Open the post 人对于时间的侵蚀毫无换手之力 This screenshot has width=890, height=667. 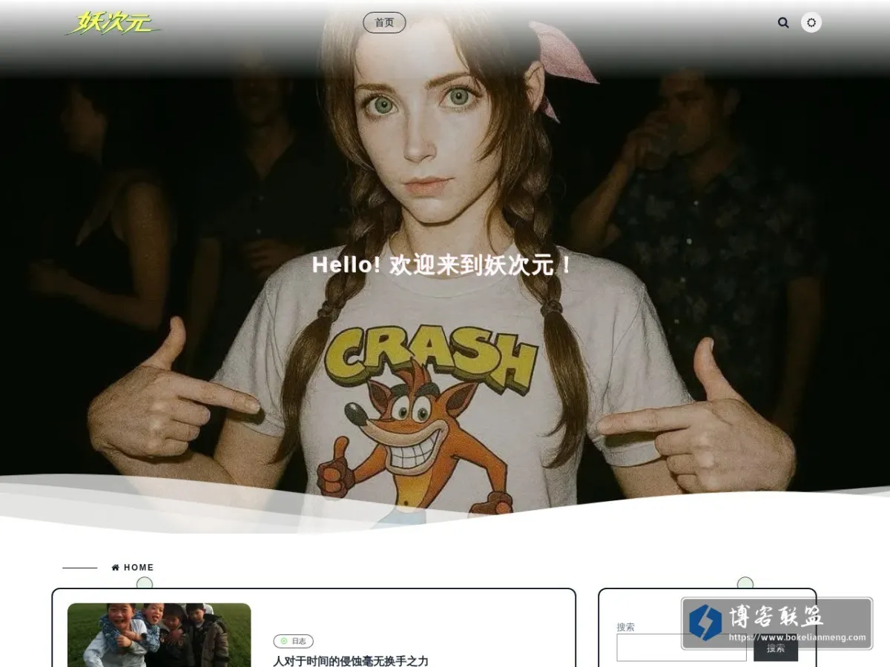[x=351, y=661]
